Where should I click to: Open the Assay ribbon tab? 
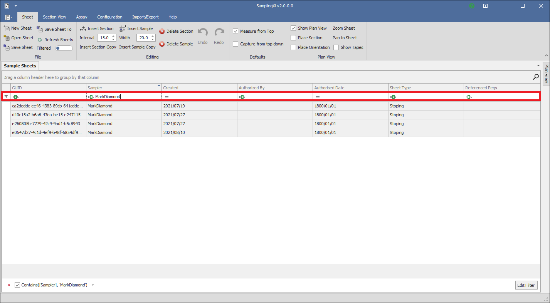point(82,17)
